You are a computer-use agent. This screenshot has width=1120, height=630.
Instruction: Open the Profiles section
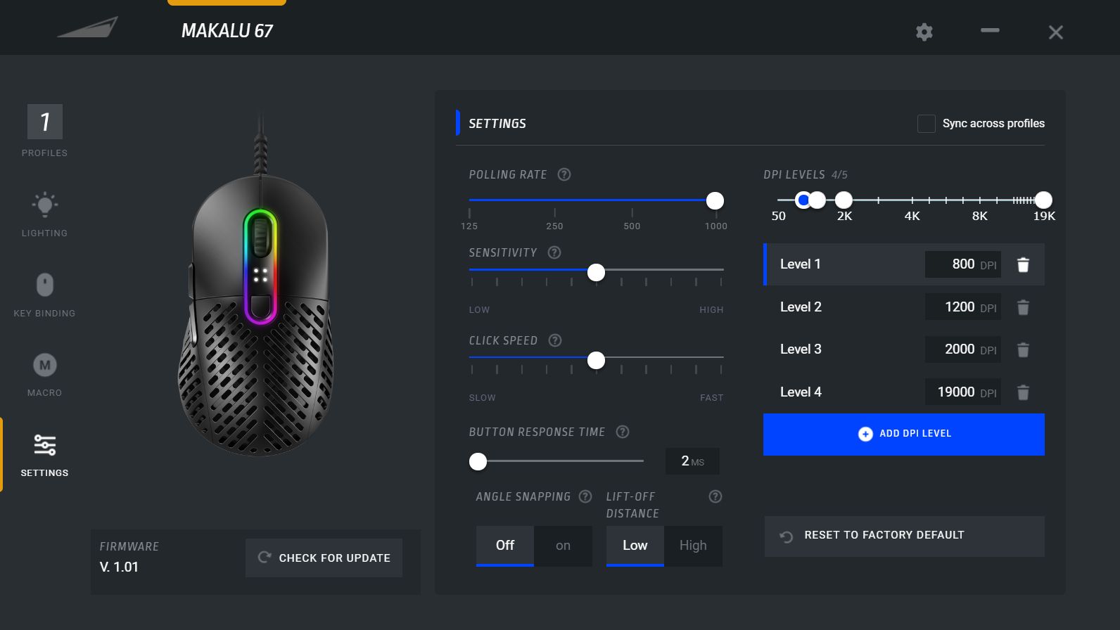(44, 131)
